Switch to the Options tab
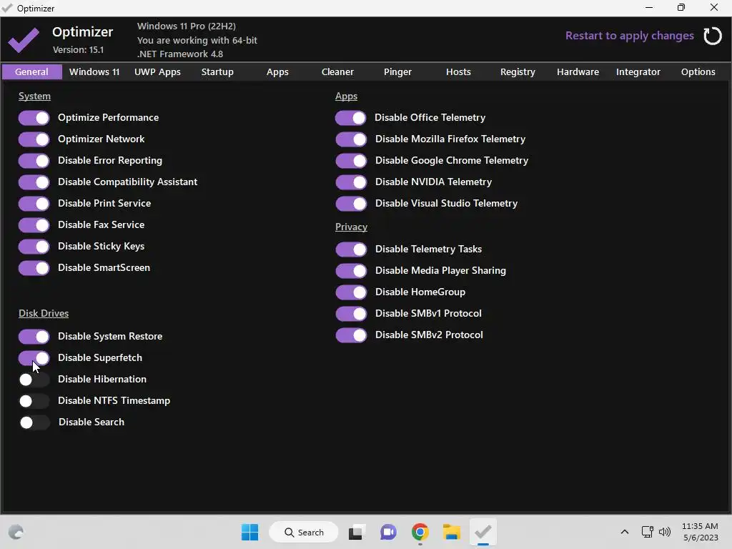Image resolution: width=732 pixels, height=549 pixels. (698, 72)
